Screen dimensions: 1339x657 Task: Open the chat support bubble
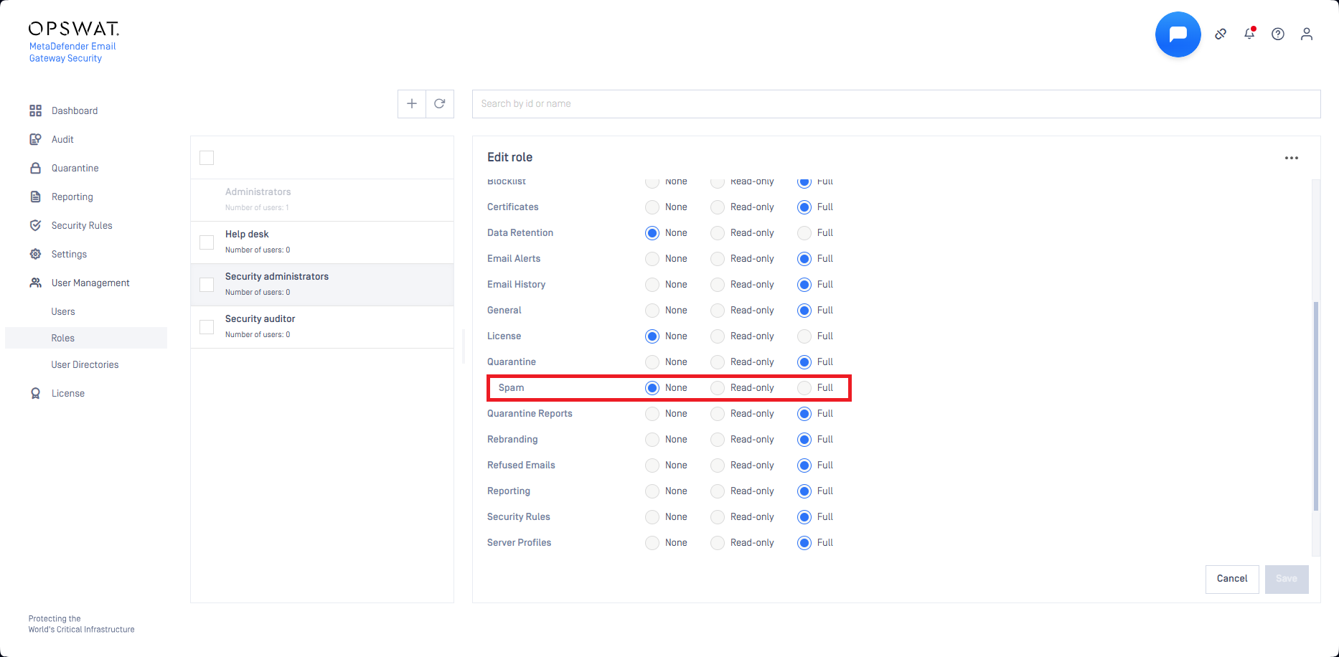point(1178,34)
